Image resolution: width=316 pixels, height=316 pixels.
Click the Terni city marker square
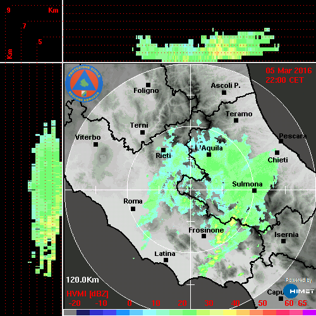click(142, 133)
